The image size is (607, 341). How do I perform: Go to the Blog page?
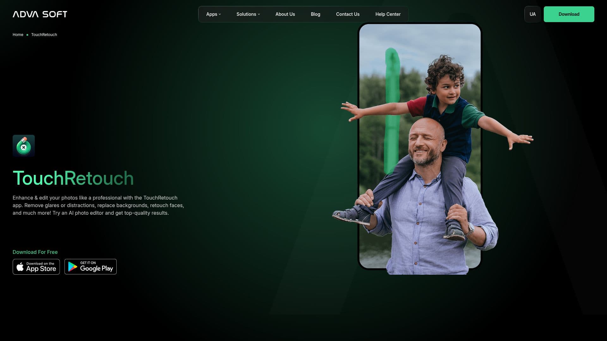pos(316,14)
